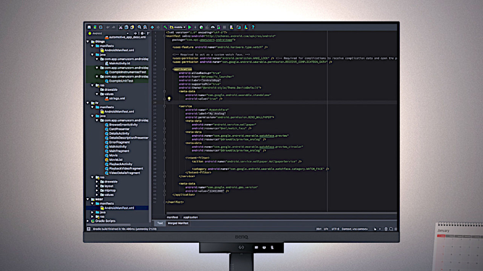
Task: Expand the java folder under wear
Action: pyautogui.click(x=92, y=212)
